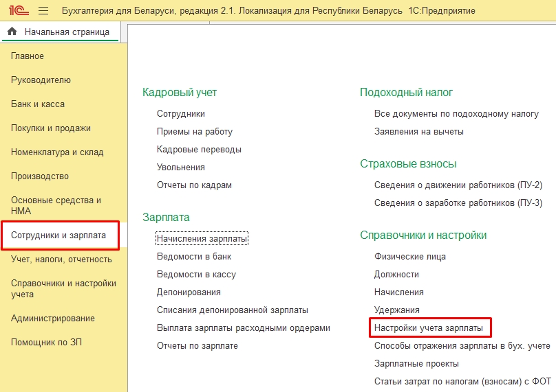Viewport: 556px width, 392px height.
Task: Click the Подоходный налог heading
Action: [407, 93]
